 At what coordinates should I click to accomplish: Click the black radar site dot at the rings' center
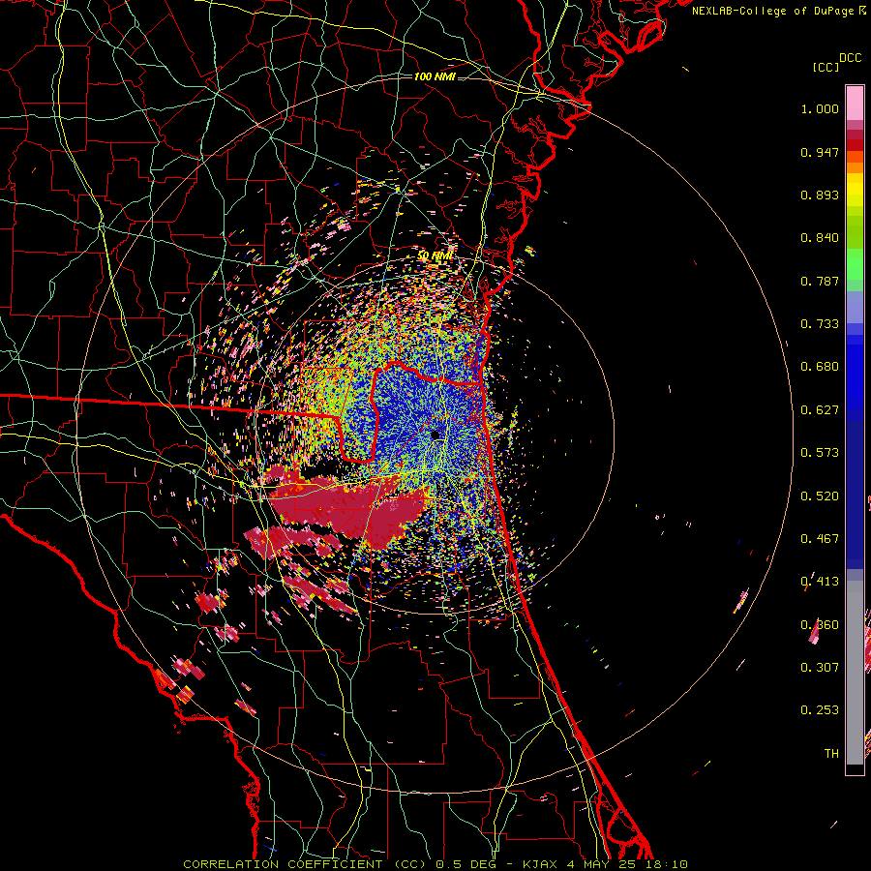point(435,435)
